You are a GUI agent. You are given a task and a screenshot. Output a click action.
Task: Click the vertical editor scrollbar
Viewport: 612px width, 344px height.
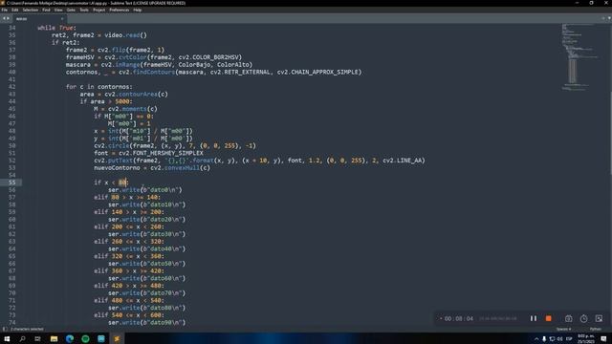tap(610, 133)
